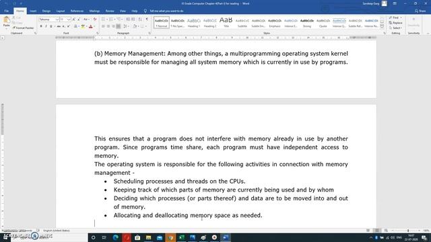Open the Font dialog launcher

click(x=98, y=33)
